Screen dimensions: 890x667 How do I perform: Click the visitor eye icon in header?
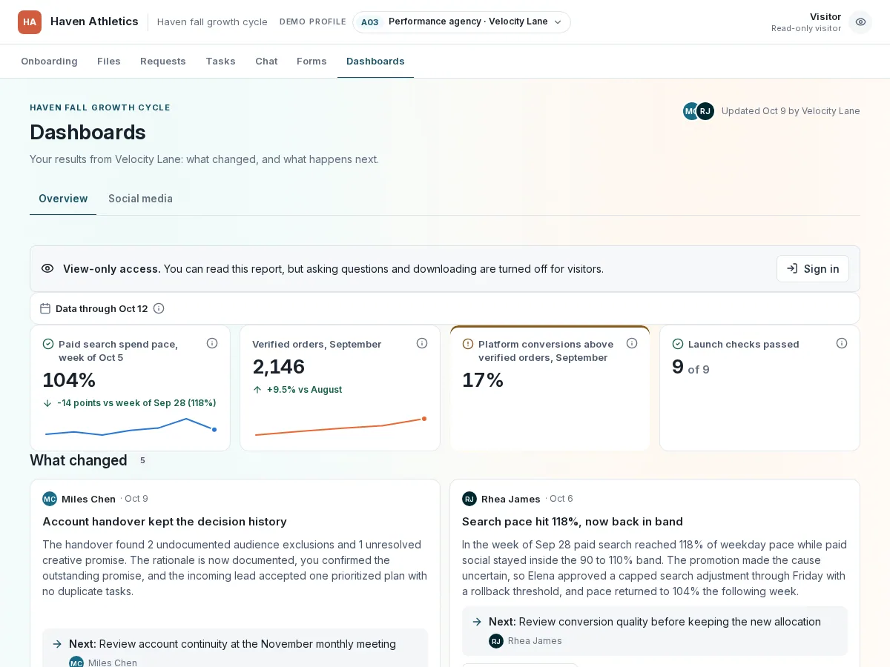point(860,22)
